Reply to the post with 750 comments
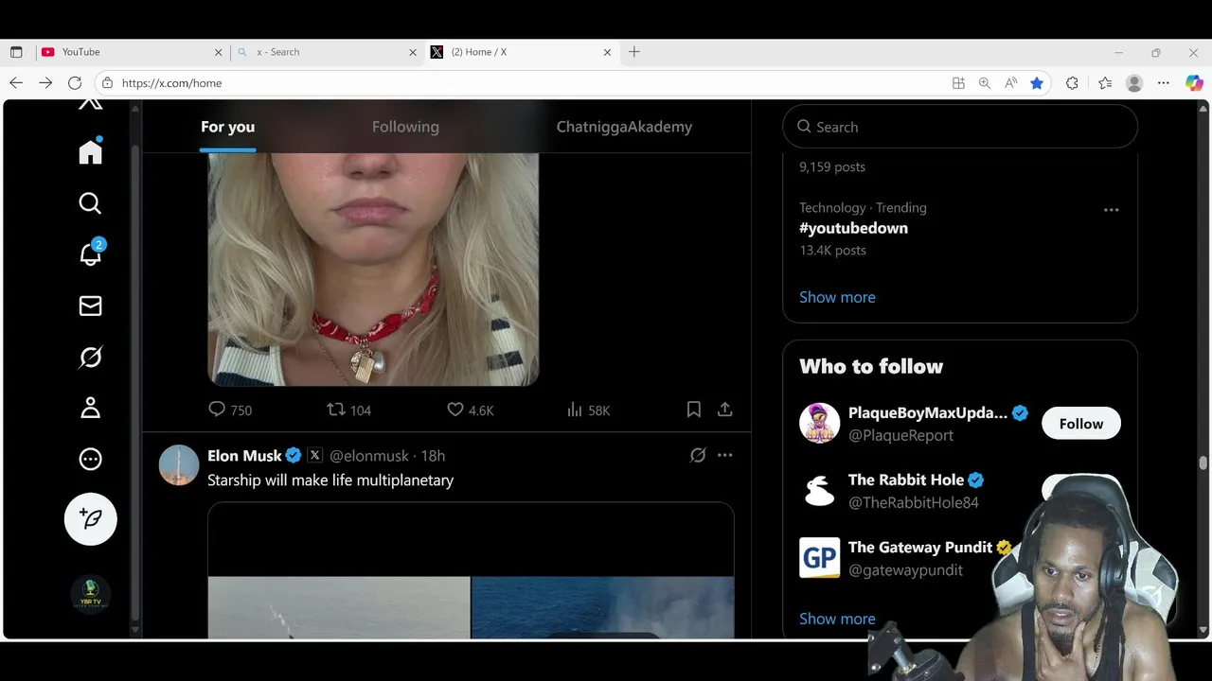 [x=229, y=410]
